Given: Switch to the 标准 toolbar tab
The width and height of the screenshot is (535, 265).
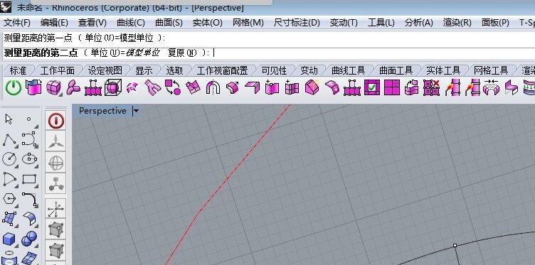Looking at the screenshot, I should pos(18,70).
